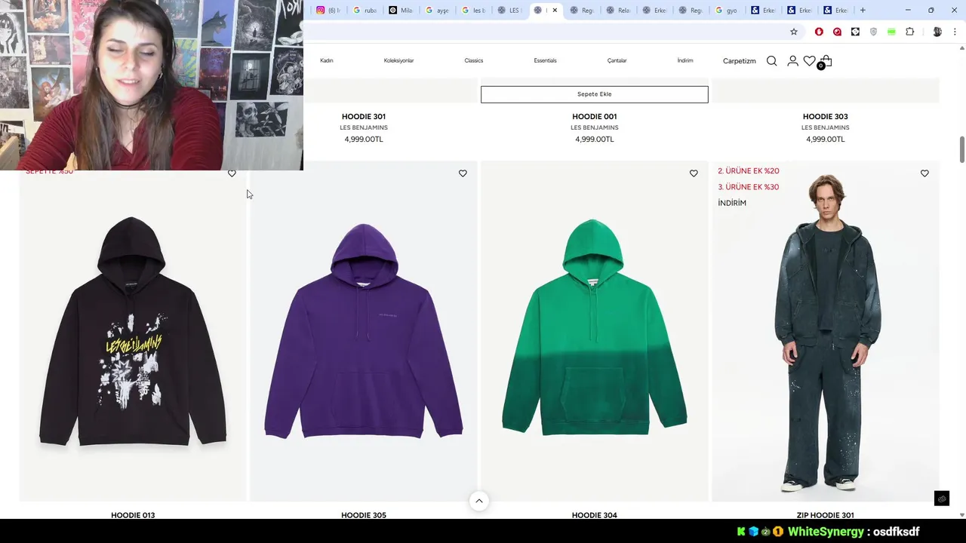Click LES BENJAMINS under HOODIE 303
Screen dimensions: 966x543
826,128
